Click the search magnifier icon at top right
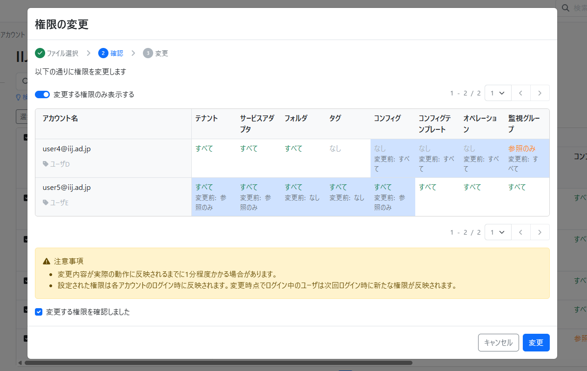Screen dimensions: 587x371 click(x=565, y=8)
